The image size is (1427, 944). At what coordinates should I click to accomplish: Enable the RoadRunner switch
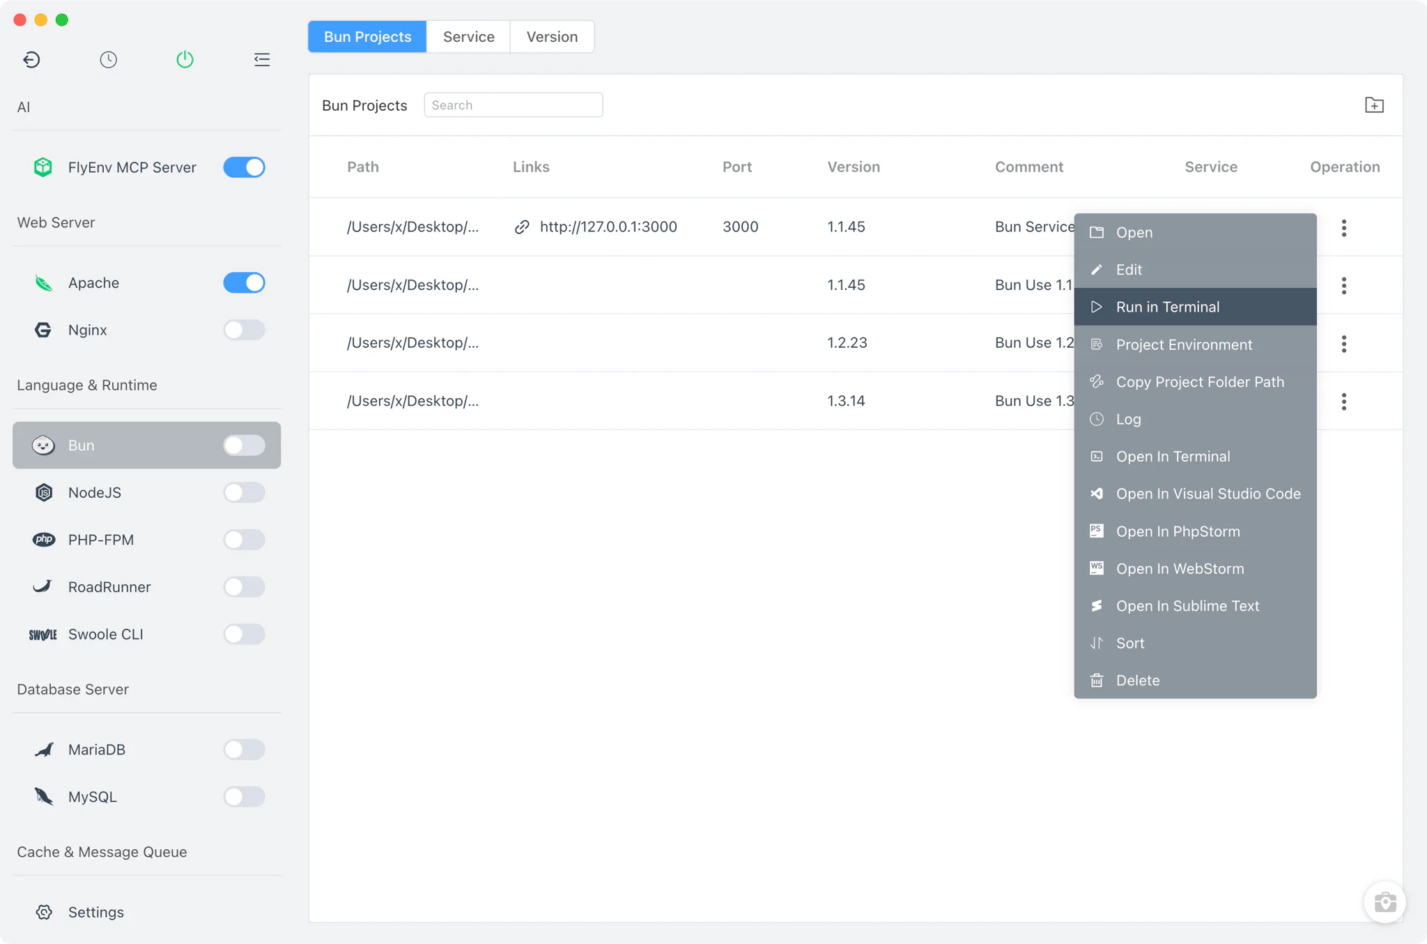click(x=244, y=587)
